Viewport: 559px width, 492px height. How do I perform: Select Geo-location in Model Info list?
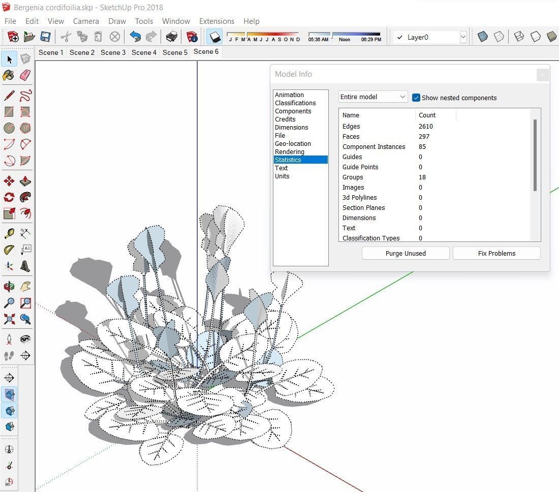pyautogui.click(x=293, y=143)
